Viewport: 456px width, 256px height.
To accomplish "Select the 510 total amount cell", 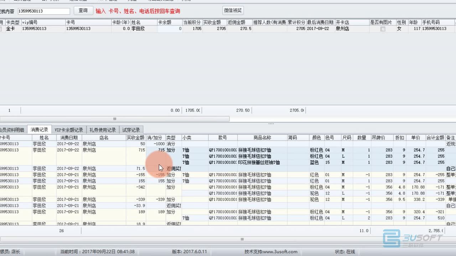I will click(x=435, y=218).
